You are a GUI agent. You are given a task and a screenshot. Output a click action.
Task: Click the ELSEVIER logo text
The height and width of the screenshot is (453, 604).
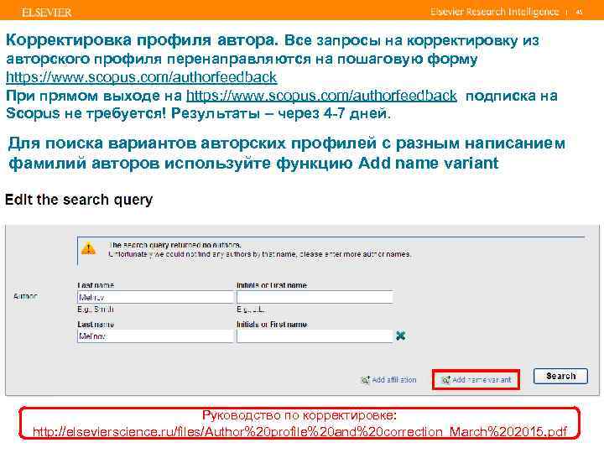[47, 13]
